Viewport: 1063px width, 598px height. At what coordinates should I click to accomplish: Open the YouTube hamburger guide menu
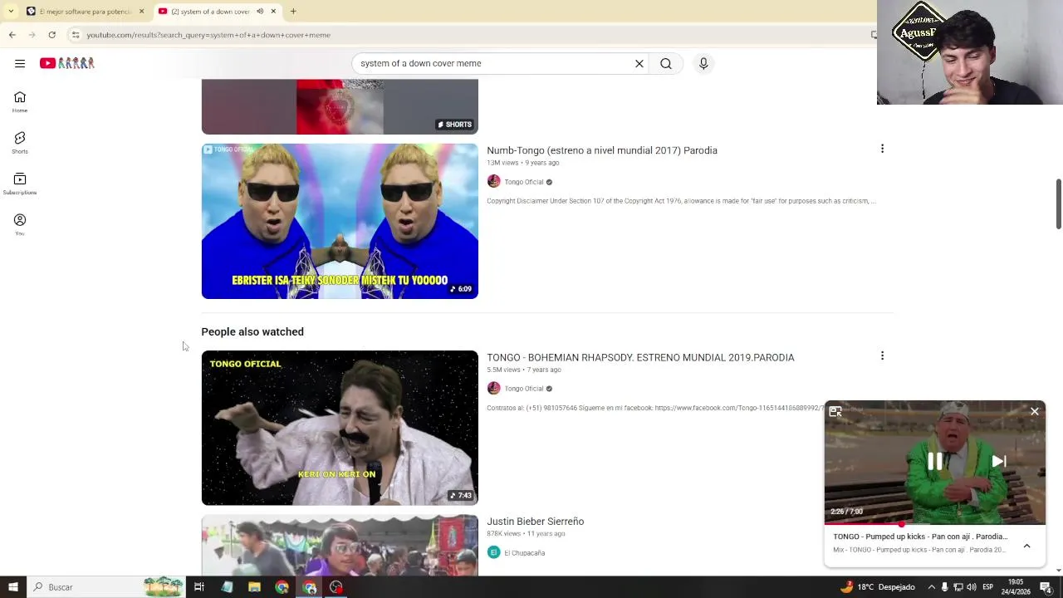click(x=20, y=63)
